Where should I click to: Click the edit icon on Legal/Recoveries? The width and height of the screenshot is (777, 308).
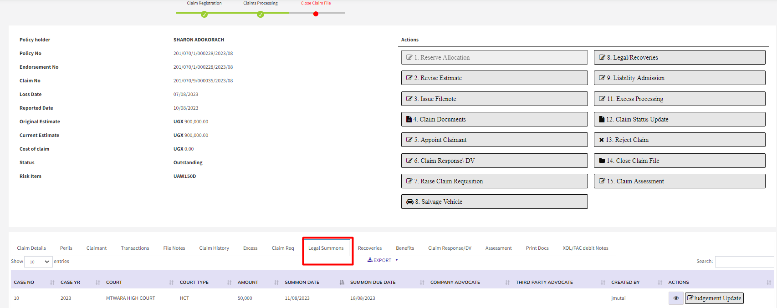click(x=602, y=57)
